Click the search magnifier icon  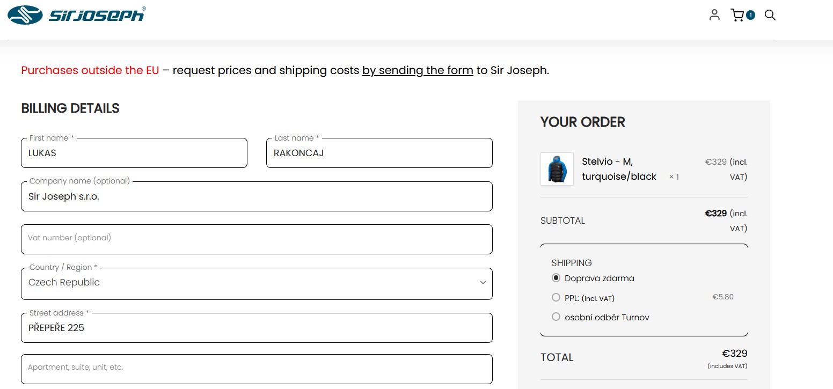770,15
